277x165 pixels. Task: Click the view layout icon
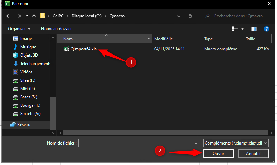[x=235, y=29]
